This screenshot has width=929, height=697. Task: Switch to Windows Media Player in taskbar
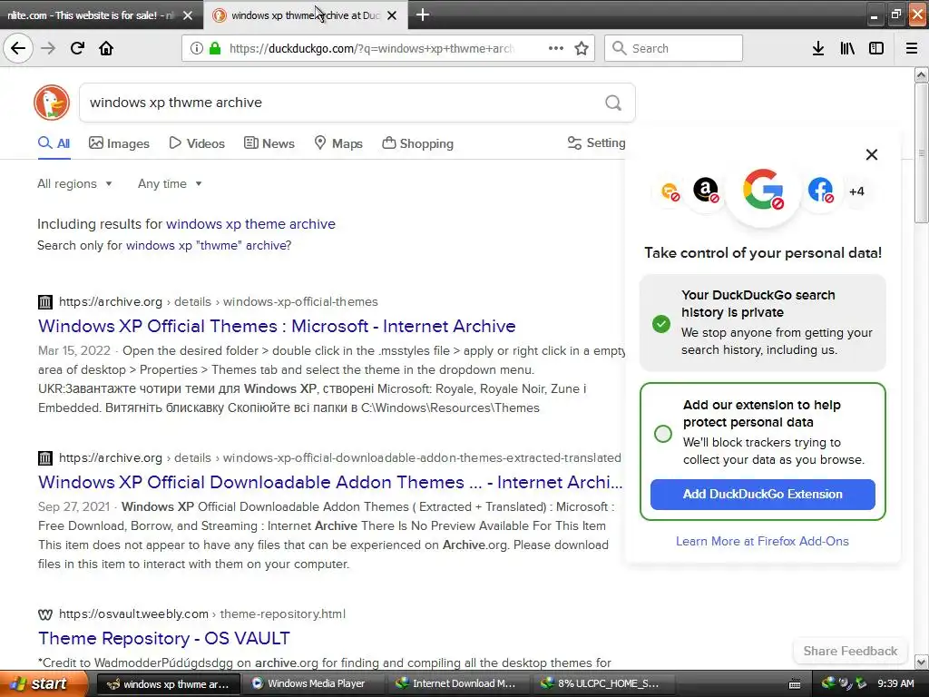[316, 683]
